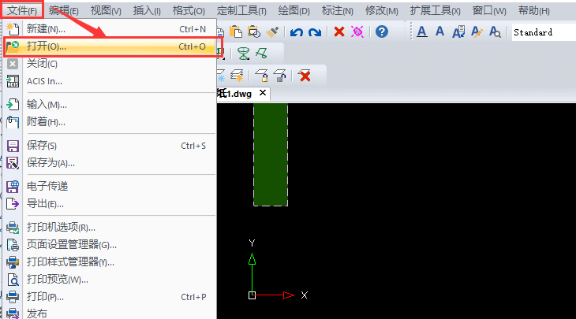Open the 修改(M) menu
Screen dimensions: 576x319
(x=381, y=11)
